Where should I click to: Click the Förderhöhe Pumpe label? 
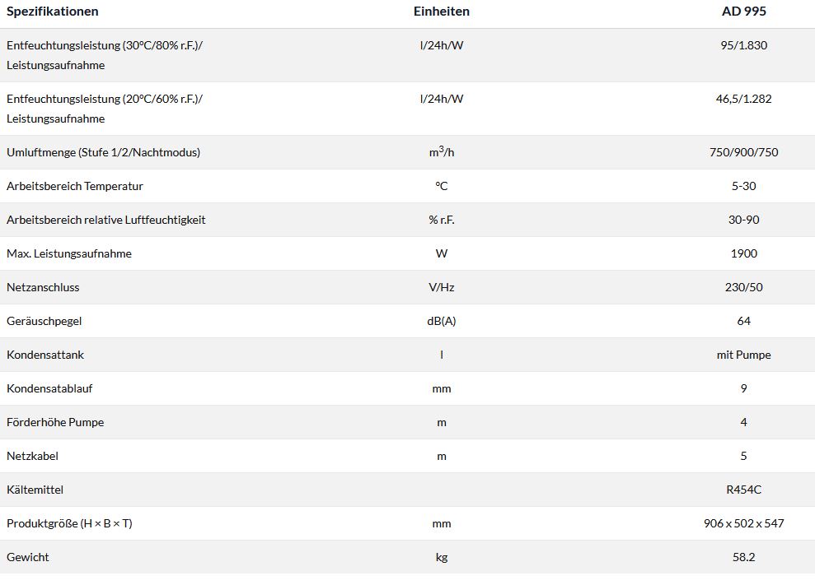[55, 422]
